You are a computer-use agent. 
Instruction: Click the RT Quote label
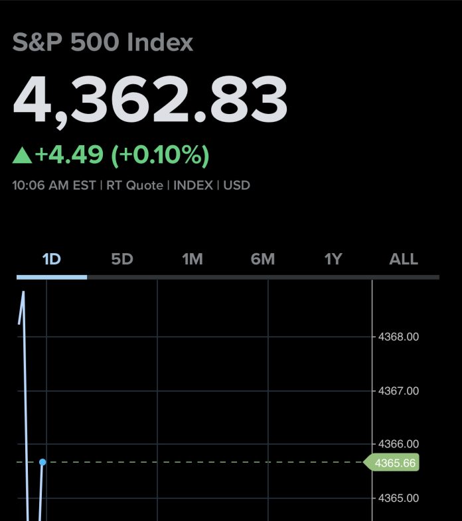(x=135, y=186)
